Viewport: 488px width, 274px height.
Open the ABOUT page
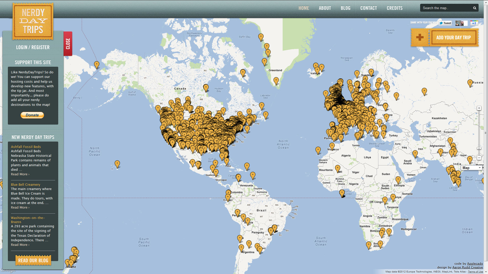point(325,8)
